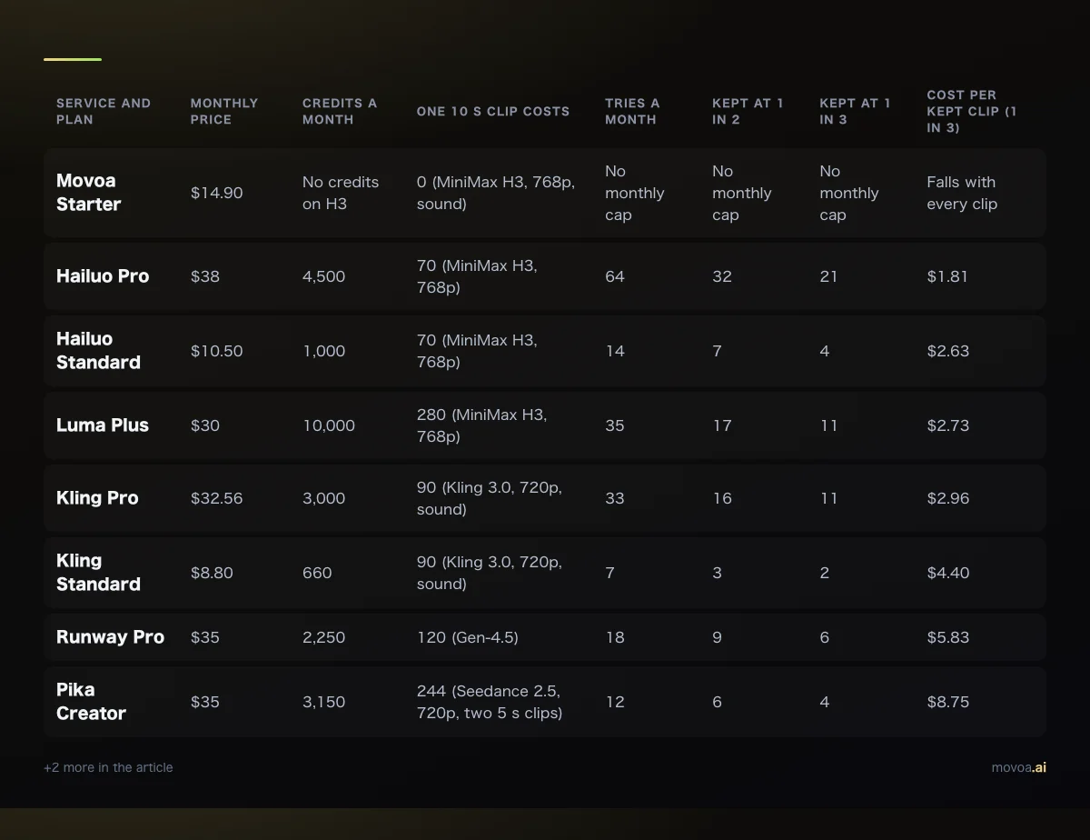The image size is (1090, 840).
Task: Select the "Kling Pro" plan name
Action: click(x=97, y=498)
